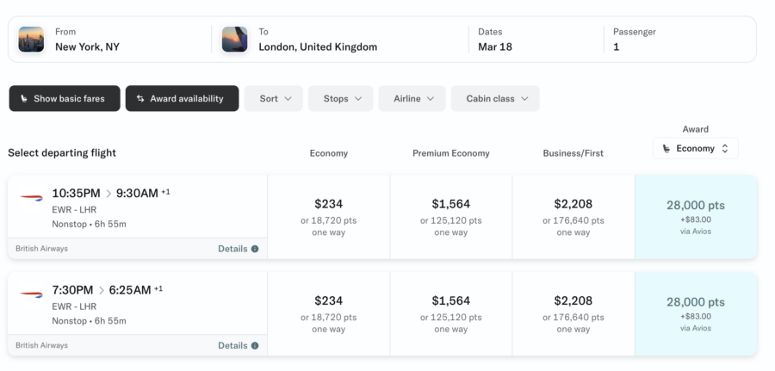Open the Cabin class dropdown
Viewport: 775px width, 371px height.
pos(495,98)
